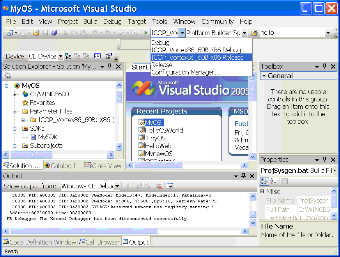Open the hello find combo dropdown
Screen dimensions: 340x257
coord(328,33)
